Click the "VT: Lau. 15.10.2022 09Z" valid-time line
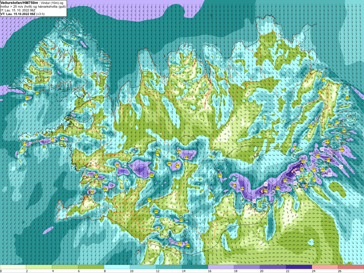 pos(18,14)
